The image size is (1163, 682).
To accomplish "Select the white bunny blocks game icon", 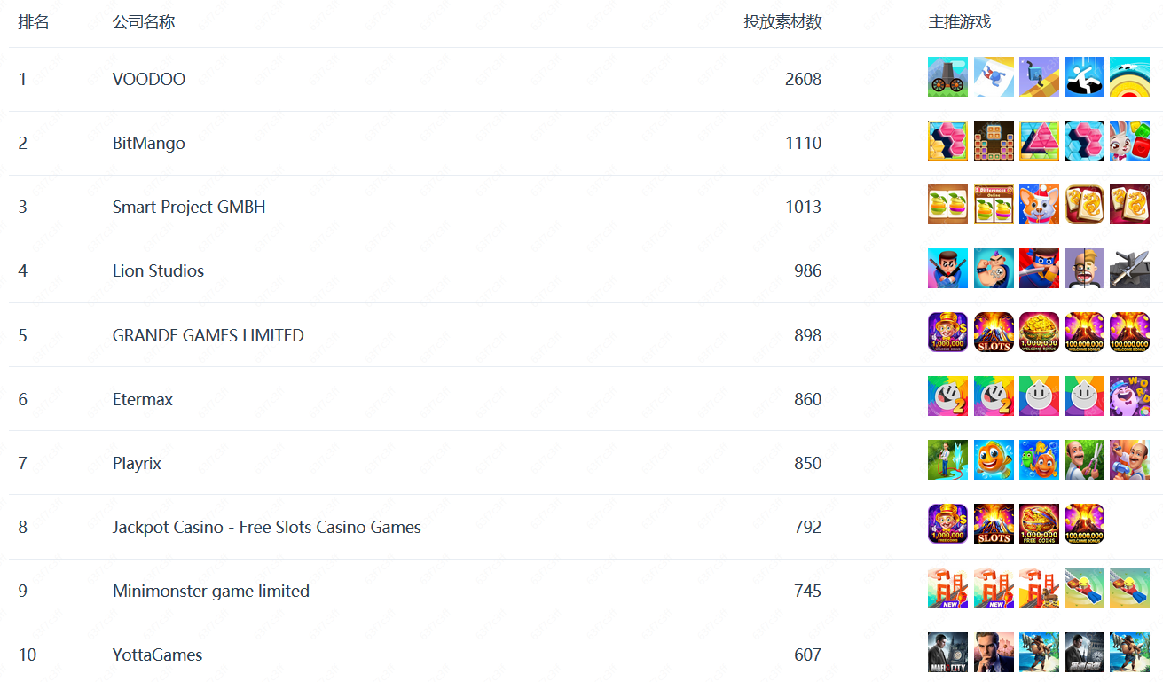I will click(x=1129, y=141).
